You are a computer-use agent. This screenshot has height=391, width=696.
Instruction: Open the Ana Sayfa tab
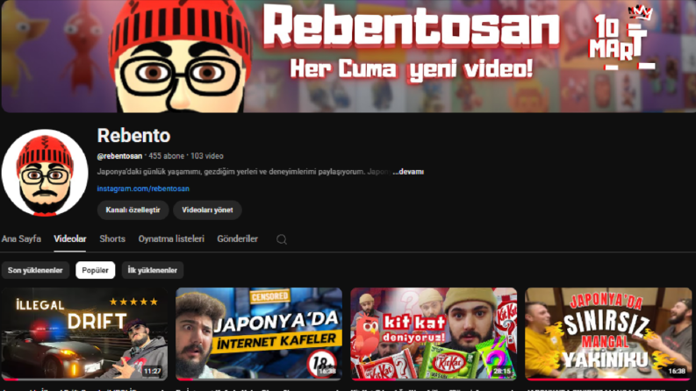click(21, 239)
